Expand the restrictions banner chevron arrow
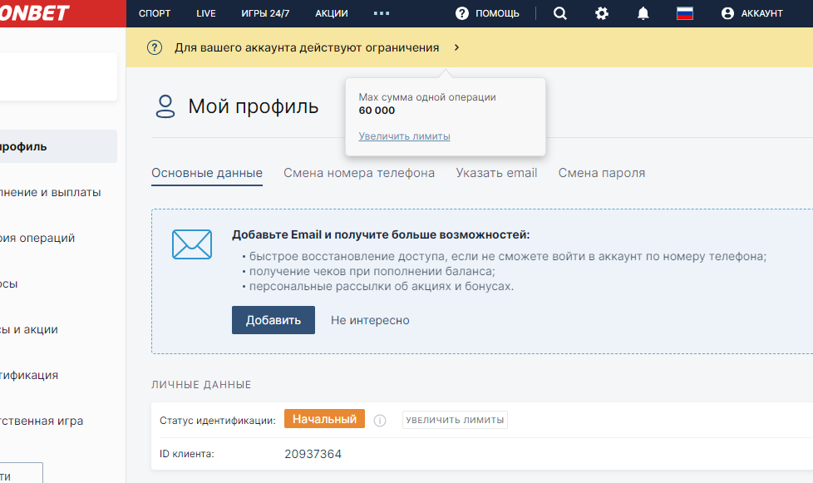Image resolution: width=813 pixels, height=483 pixels. coord(457,47)
